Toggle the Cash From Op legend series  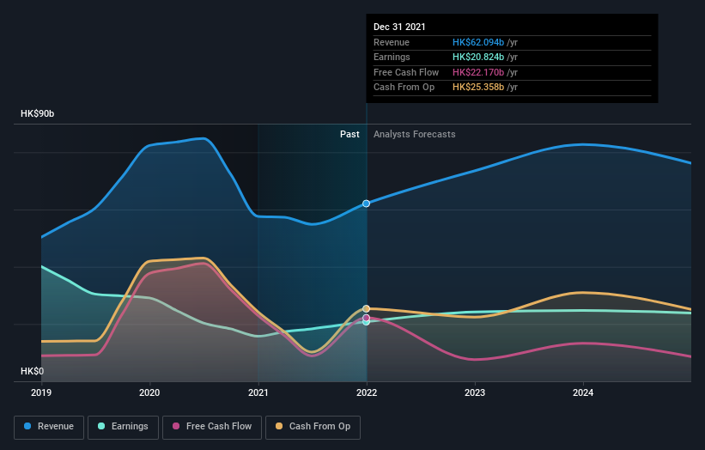[x=313, y=427]
